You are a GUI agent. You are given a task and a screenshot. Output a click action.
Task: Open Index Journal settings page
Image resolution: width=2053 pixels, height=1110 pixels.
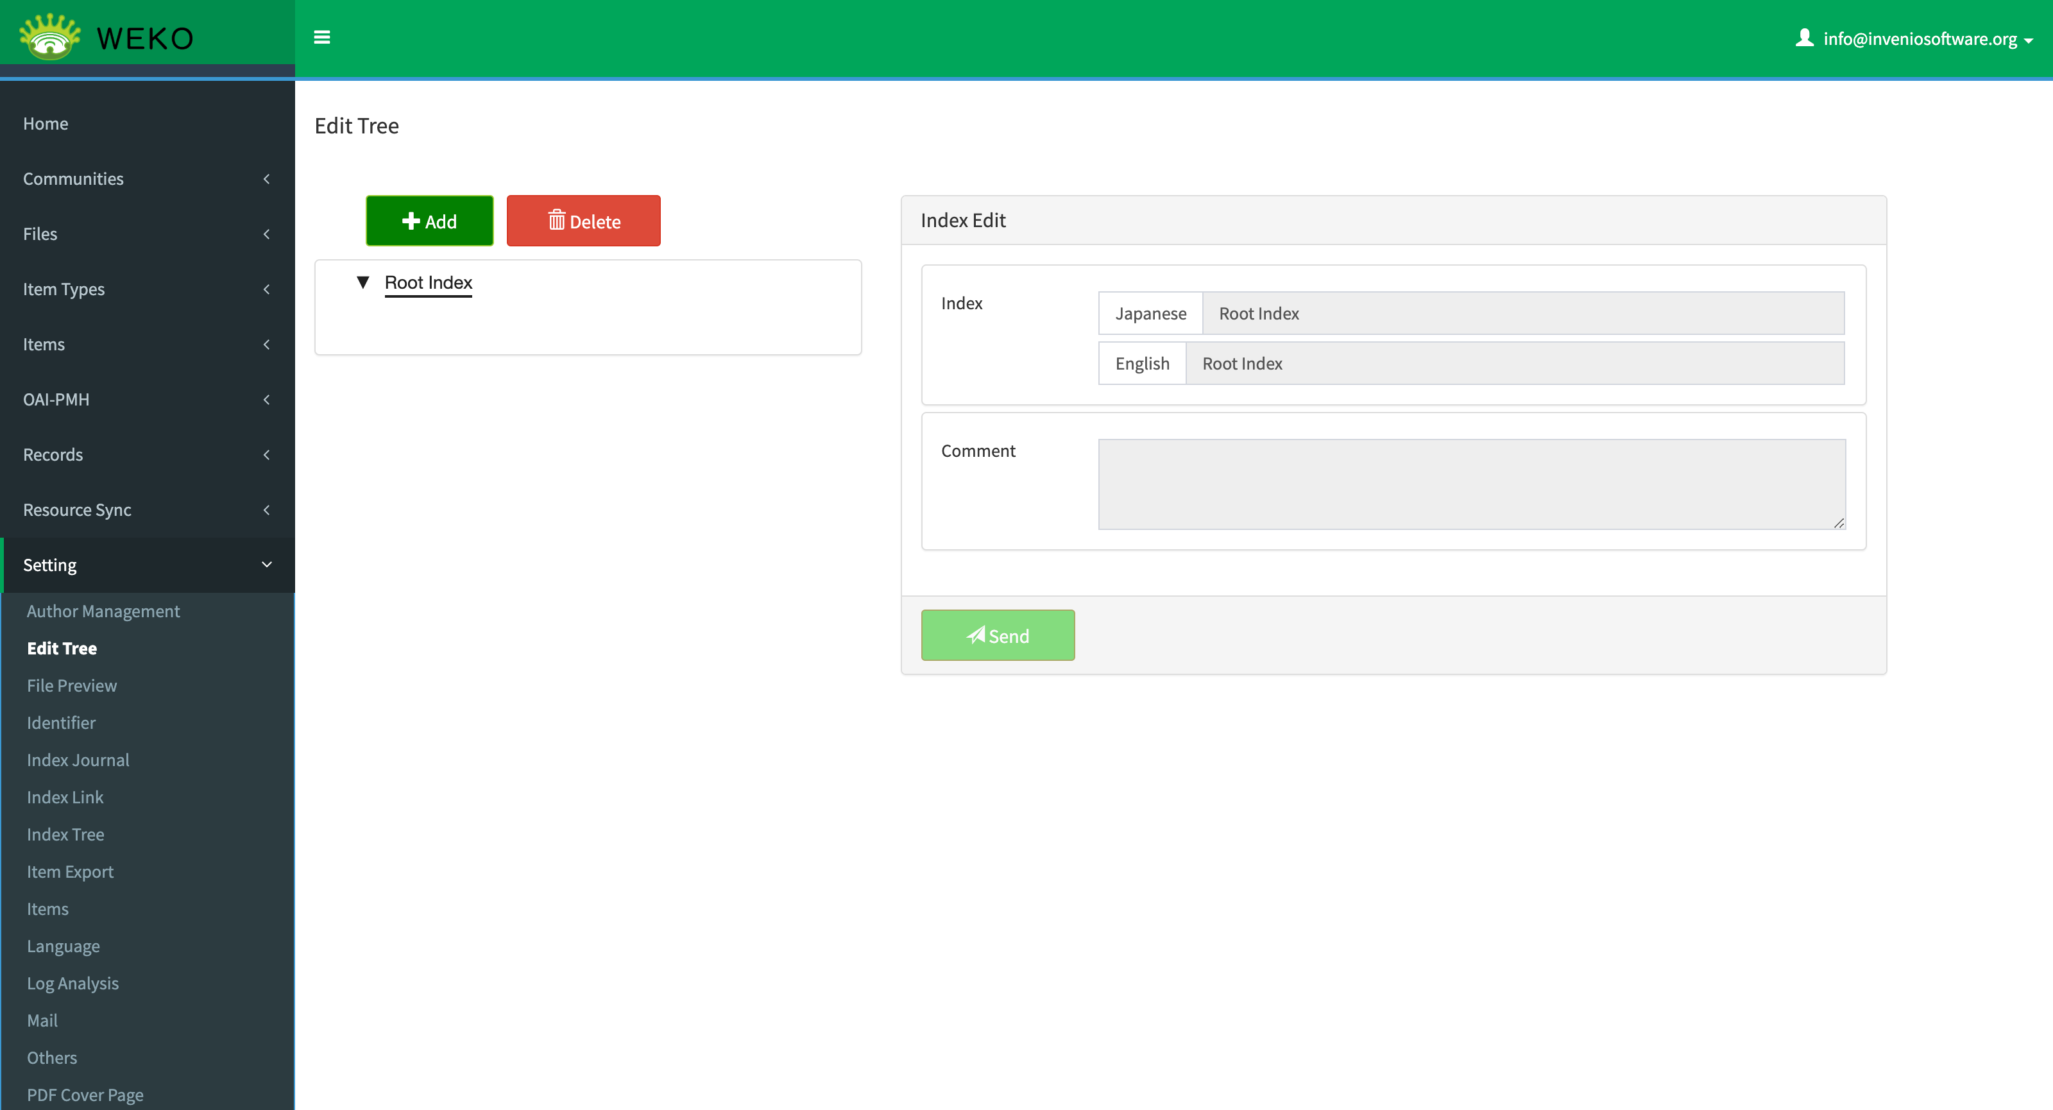(x=78, y=760)
